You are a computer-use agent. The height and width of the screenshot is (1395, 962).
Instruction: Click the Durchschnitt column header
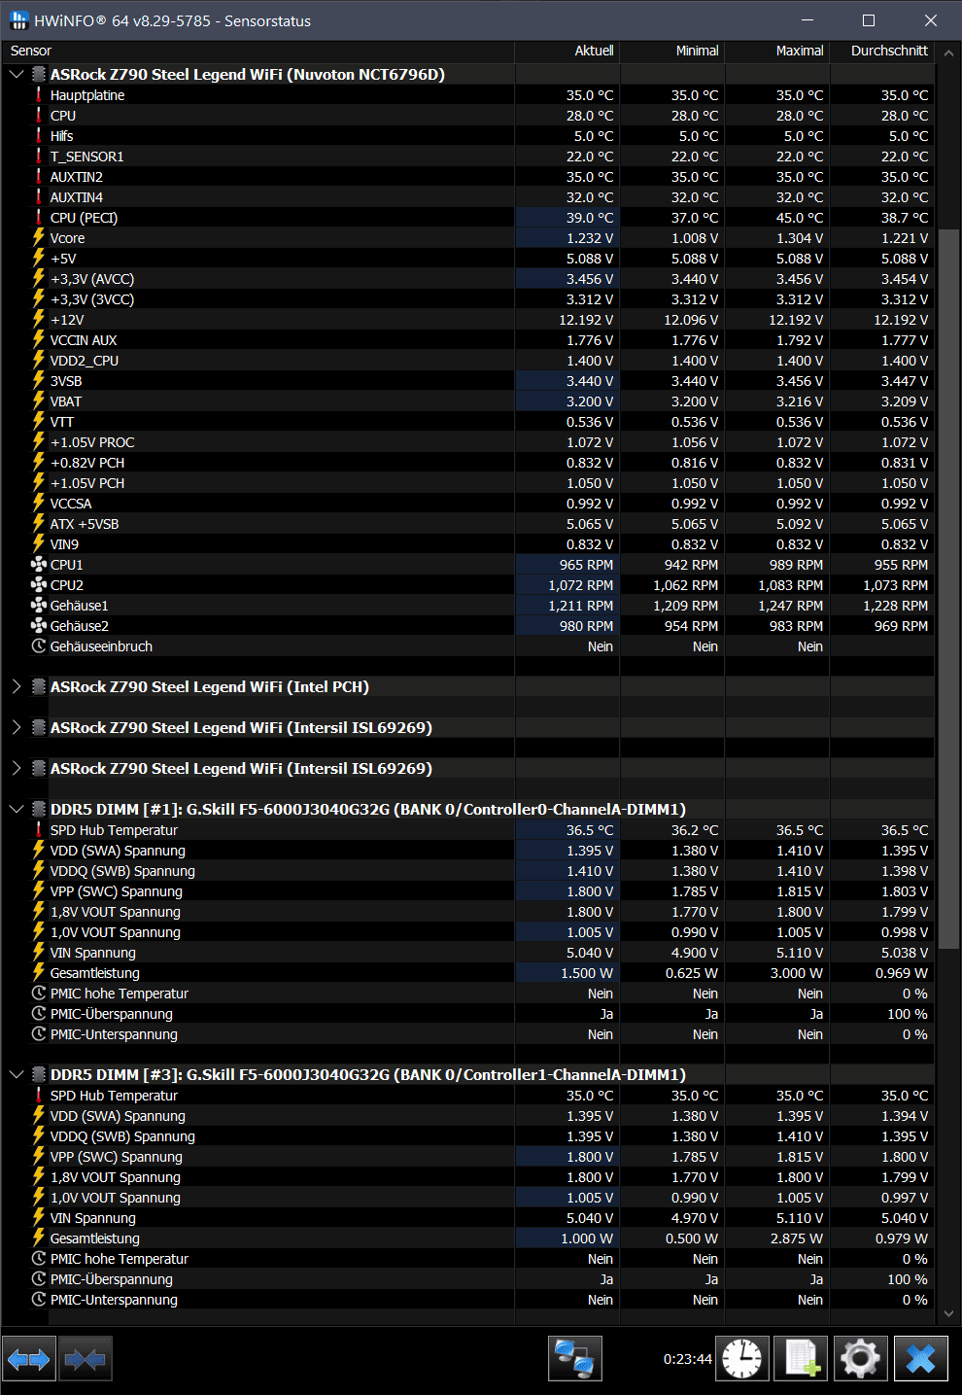(881, 51)
